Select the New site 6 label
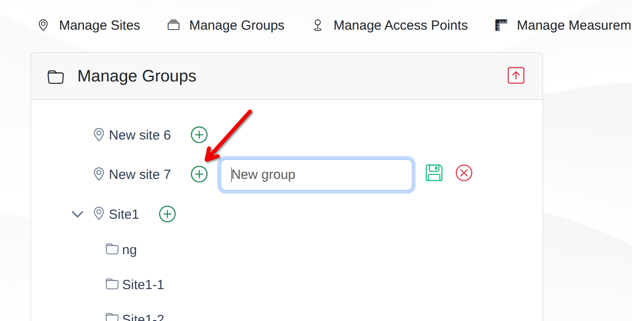The width and height of the screenshot is (632, 321). [140, 135]
